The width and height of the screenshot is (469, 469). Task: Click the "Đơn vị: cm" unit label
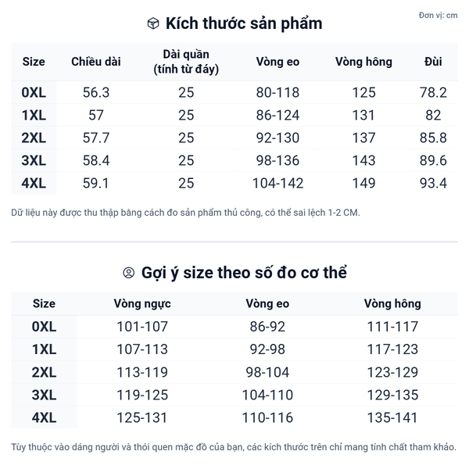[438, 15]
